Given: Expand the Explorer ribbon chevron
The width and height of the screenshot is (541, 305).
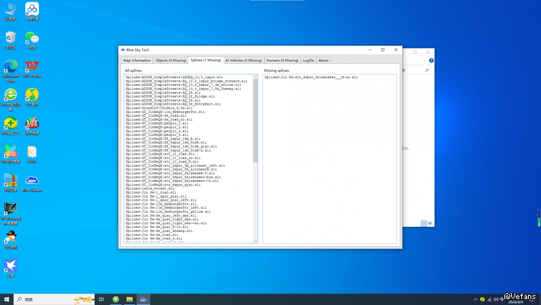Looking at the screenshot, I should 425,60.
